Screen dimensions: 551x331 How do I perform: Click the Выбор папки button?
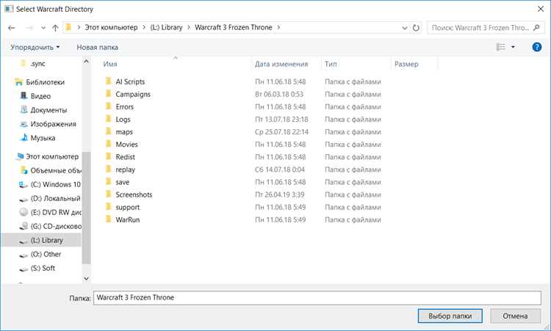[450, 316]
